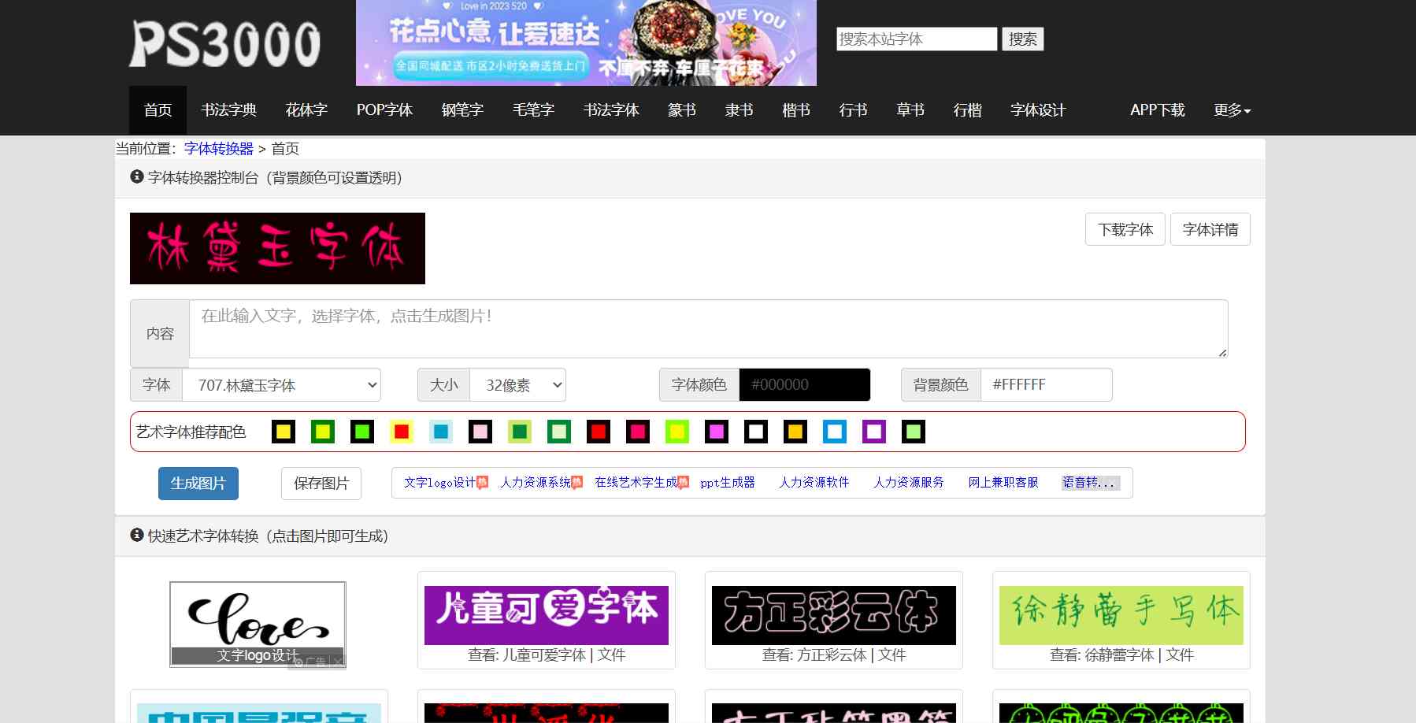Click the blue 生成图片 button

[198, 484]
